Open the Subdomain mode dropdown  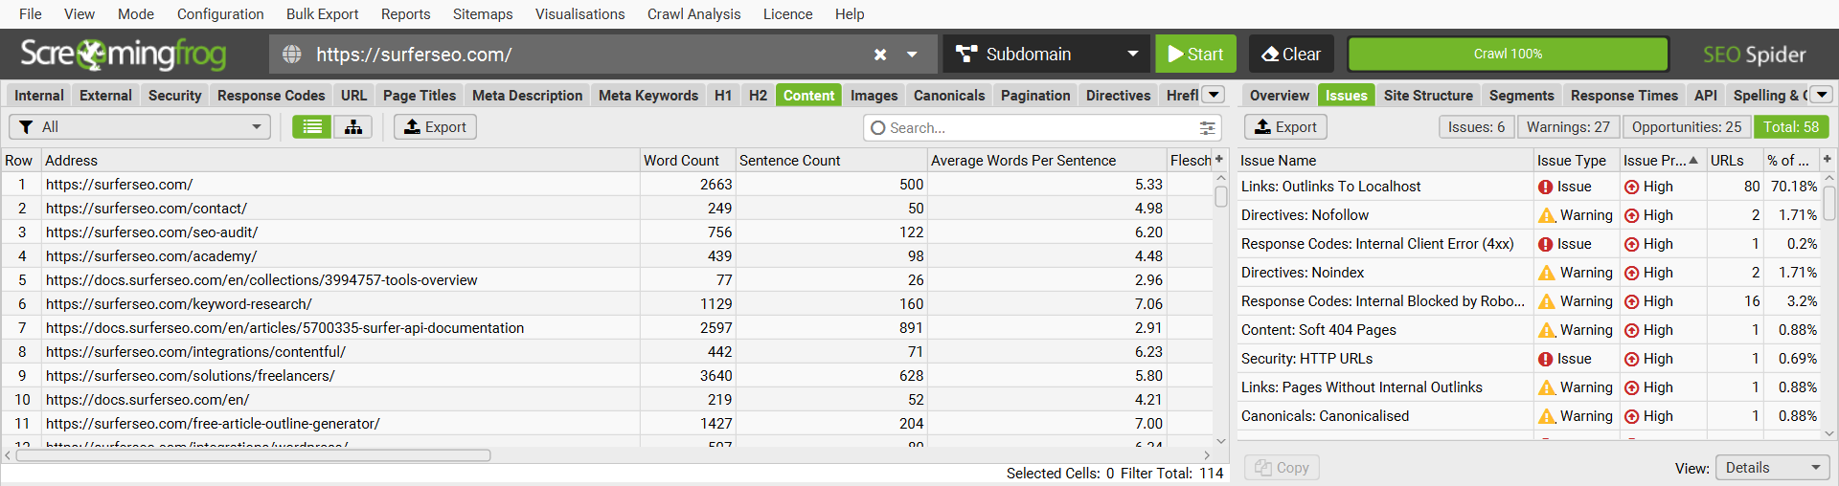click(1047, 55)
